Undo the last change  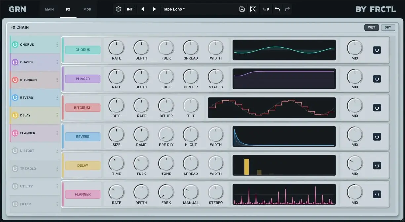277,9
